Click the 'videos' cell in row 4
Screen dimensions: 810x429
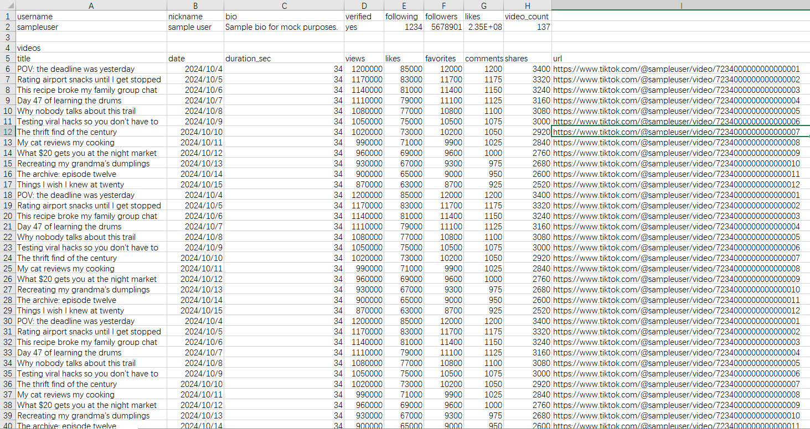coord(91,48)
